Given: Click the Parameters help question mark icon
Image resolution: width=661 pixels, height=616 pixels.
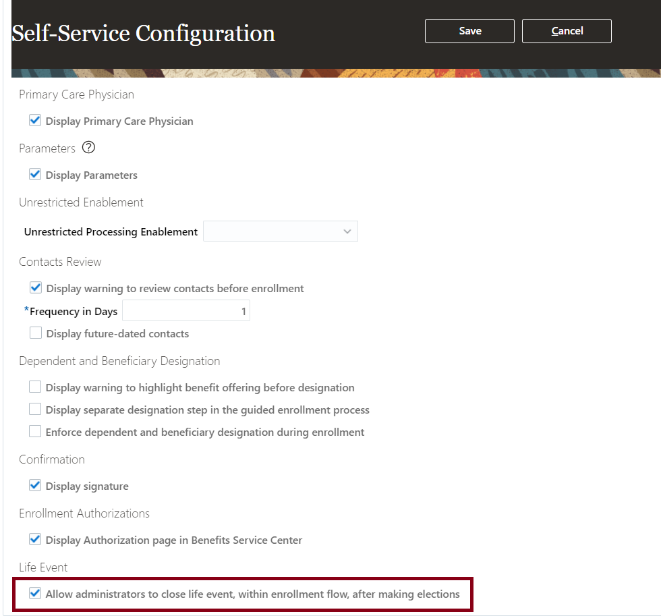Looking at the screenshot, I should (88, 148).
